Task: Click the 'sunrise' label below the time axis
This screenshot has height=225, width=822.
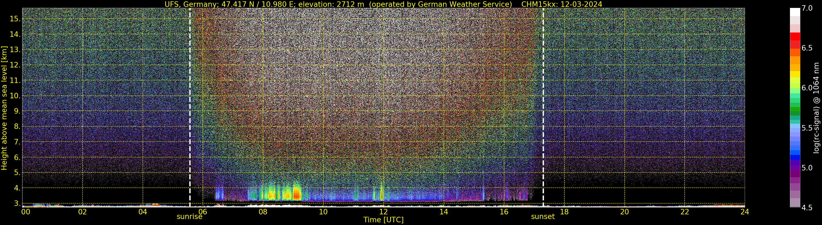Action: coord(190,217)
